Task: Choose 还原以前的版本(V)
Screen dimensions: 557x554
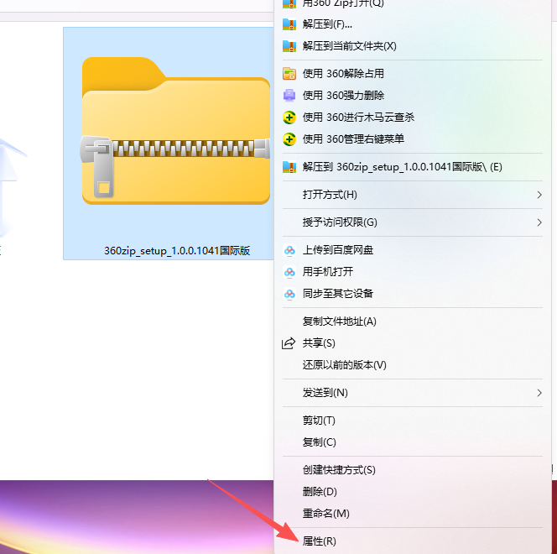Action: coord(413,365)
